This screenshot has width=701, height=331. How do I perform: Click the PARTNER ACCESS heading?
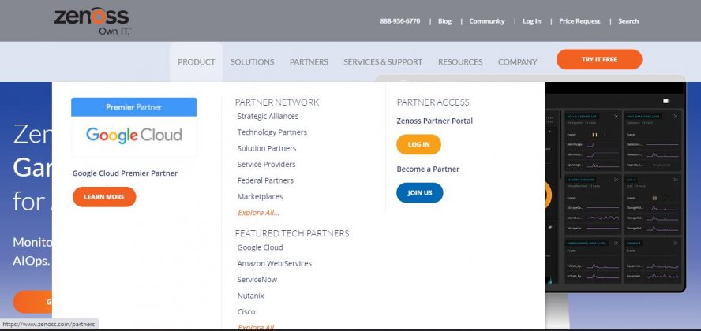[x=433, y=102]
